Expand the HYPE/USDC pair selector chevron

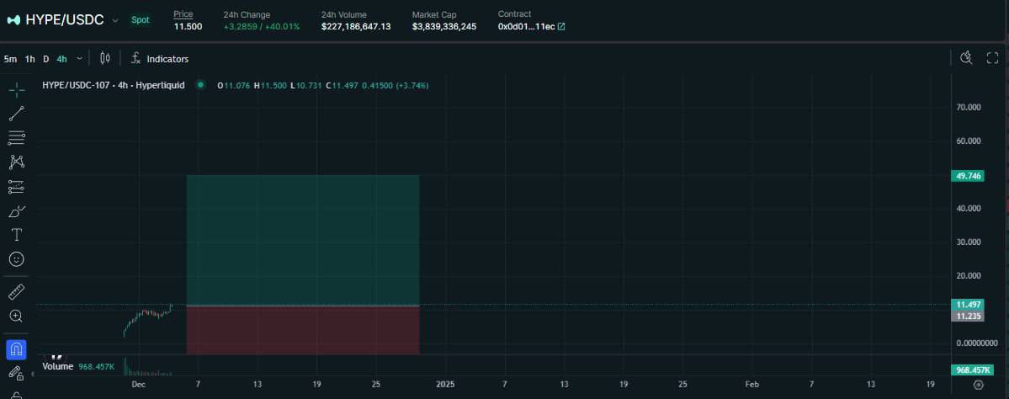(115, 20)
